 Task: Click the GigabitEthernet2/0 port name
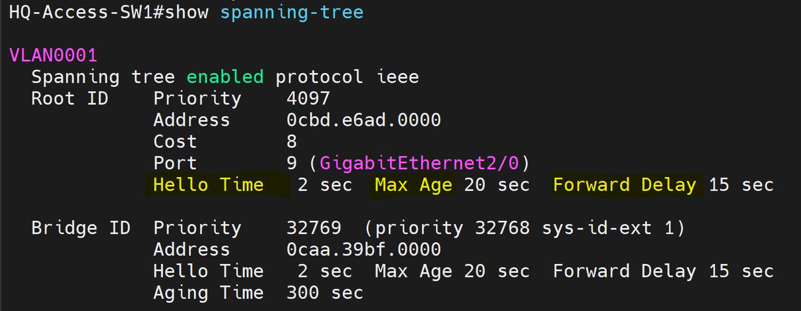pyautogui.click(x=419, y=163)
